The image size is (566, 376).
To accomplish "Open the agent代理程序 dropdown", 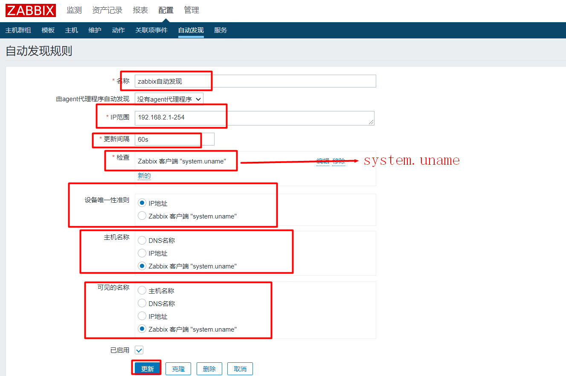I will 169,99.
